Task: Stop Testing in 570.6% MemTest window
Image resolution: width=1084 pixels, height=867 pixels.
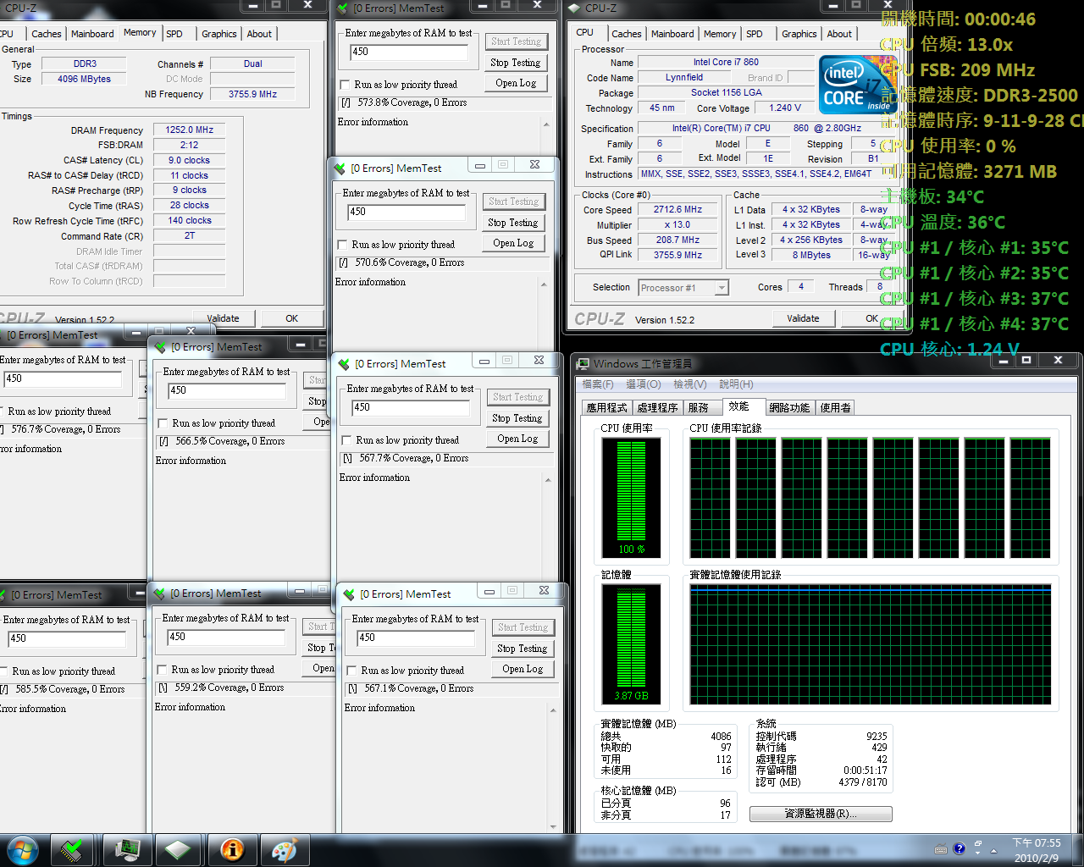Action: coord(512,223)
